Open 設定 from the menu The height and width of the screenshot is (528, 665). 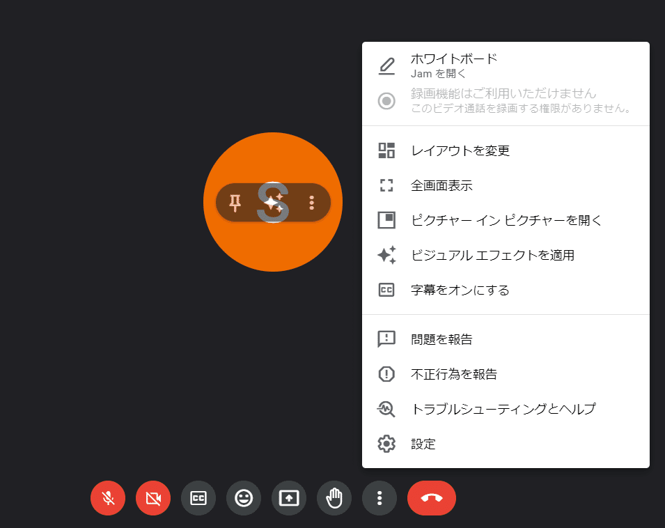(x=506, y=444)
